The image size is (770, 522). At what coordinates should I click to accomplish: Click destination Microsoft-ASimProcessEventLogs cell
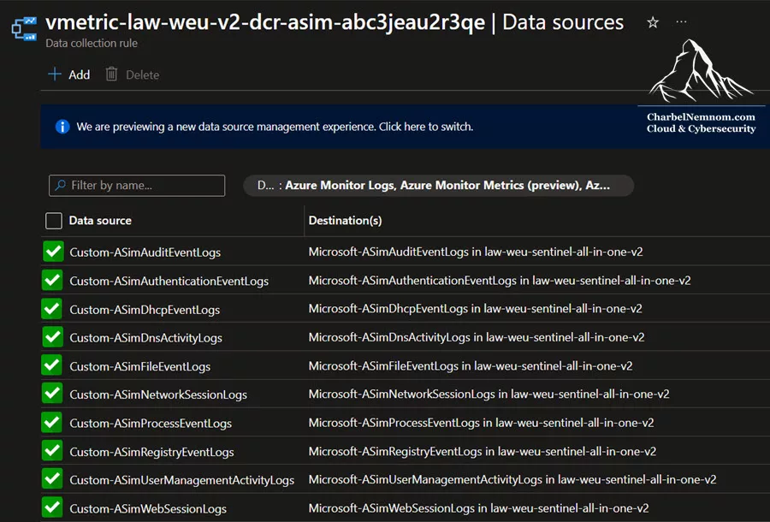pyautogui.click(x=481, y=423)
